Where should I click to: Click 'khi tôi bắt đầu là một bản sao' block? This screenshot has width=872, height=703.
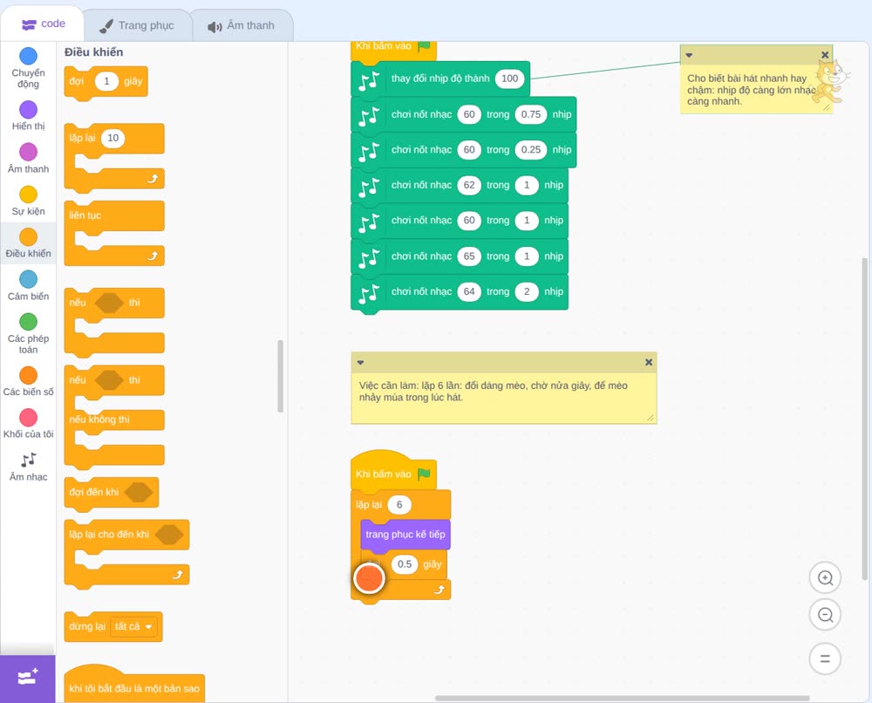point(134,684)
